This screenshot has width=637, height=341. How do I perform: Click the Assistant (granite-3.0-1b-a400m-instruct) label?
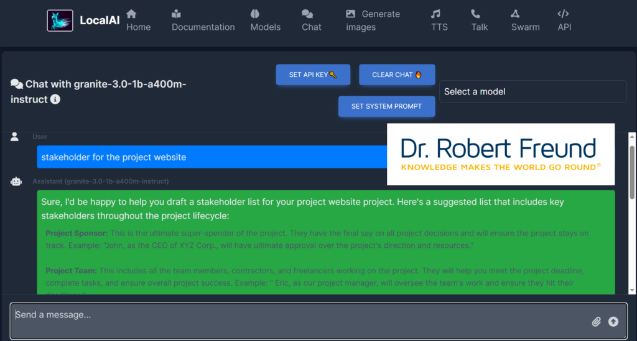point(100,181)
